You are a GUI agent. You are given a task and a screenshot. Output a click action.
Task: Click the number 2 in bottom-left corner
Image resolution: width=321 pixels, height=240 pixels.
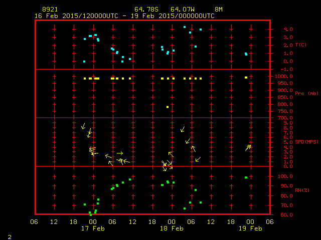tap(9, 236)
